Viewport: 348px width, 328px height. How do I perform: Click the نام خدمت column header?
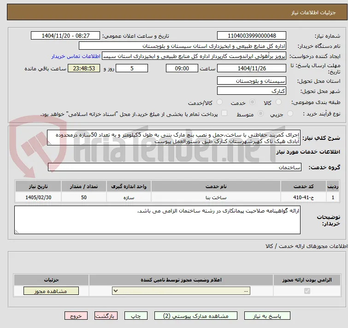216,186
